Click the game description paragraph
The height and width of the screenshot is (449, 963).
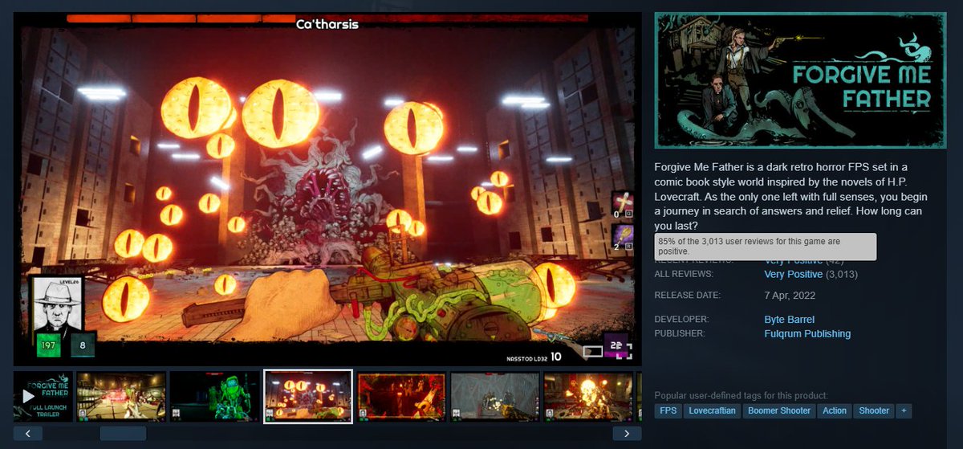(x=793, y=196)
